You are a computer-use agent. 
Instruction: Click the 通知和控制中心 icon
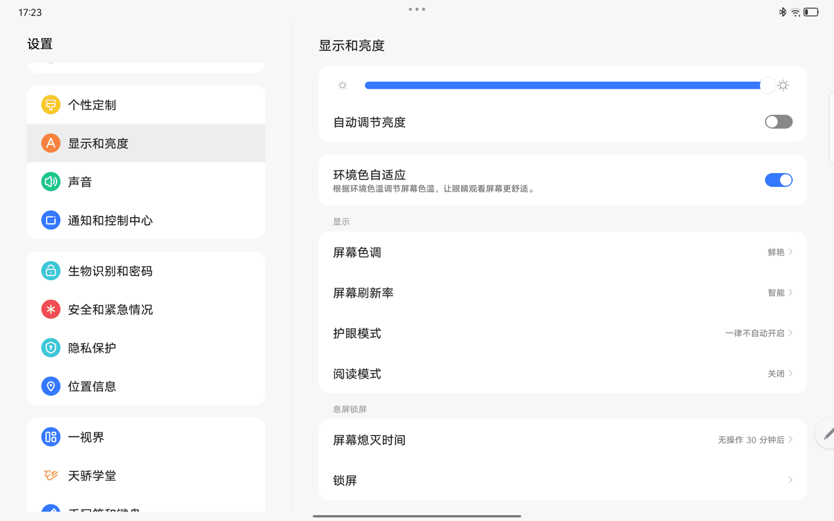pyautogui.click(x=51, y=220)
